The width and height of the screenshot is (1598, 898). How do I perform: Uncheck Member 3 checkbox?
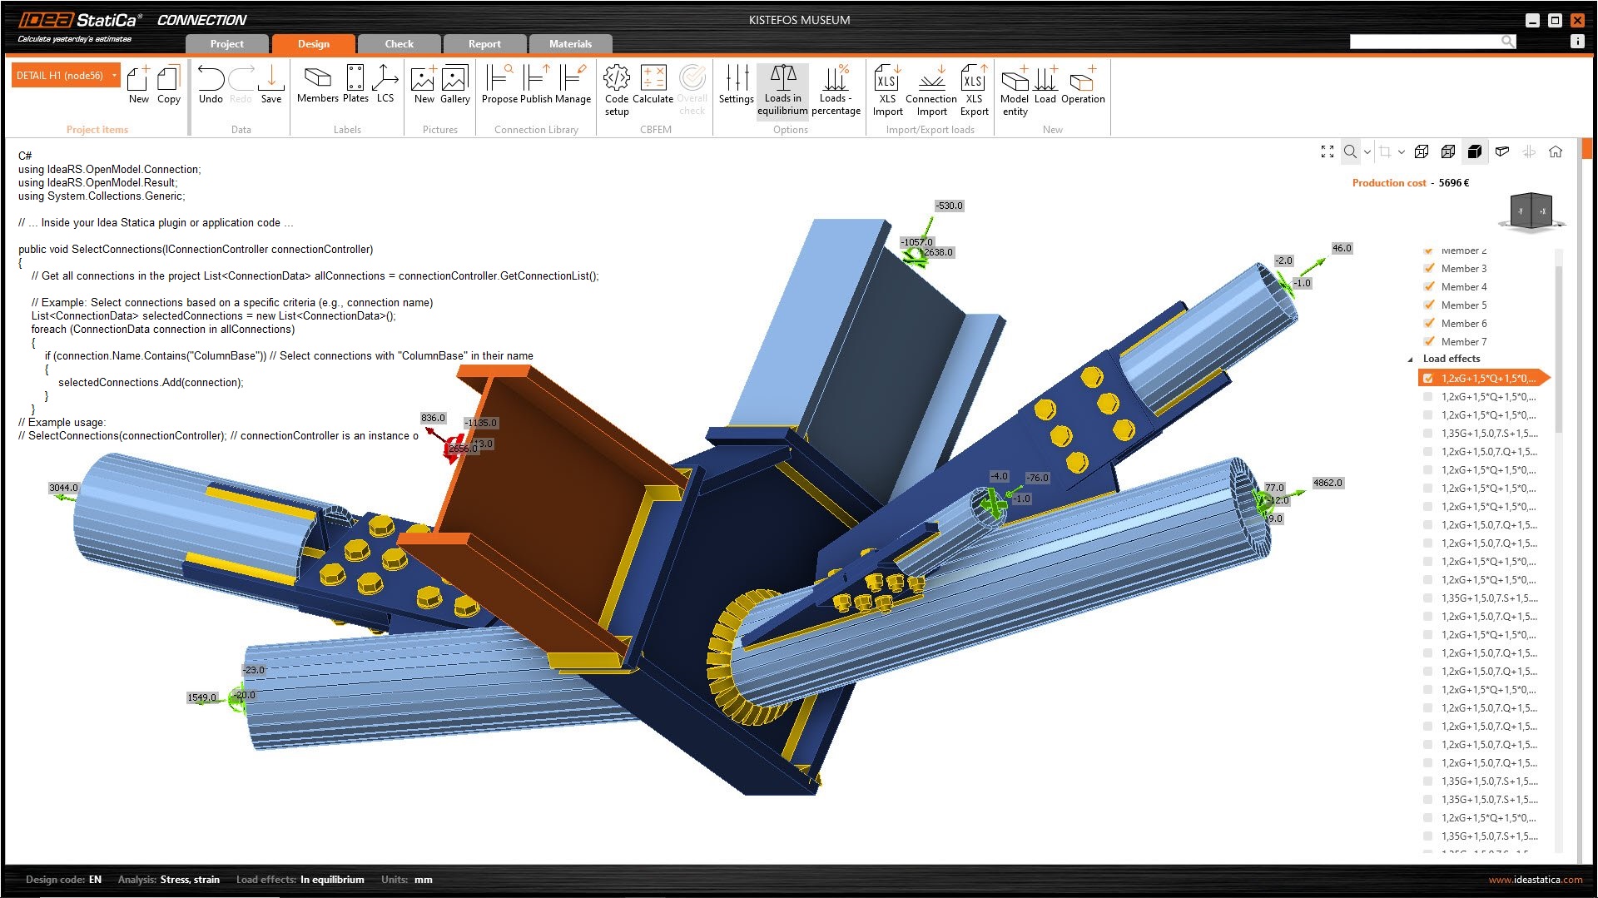[1429, 269]
